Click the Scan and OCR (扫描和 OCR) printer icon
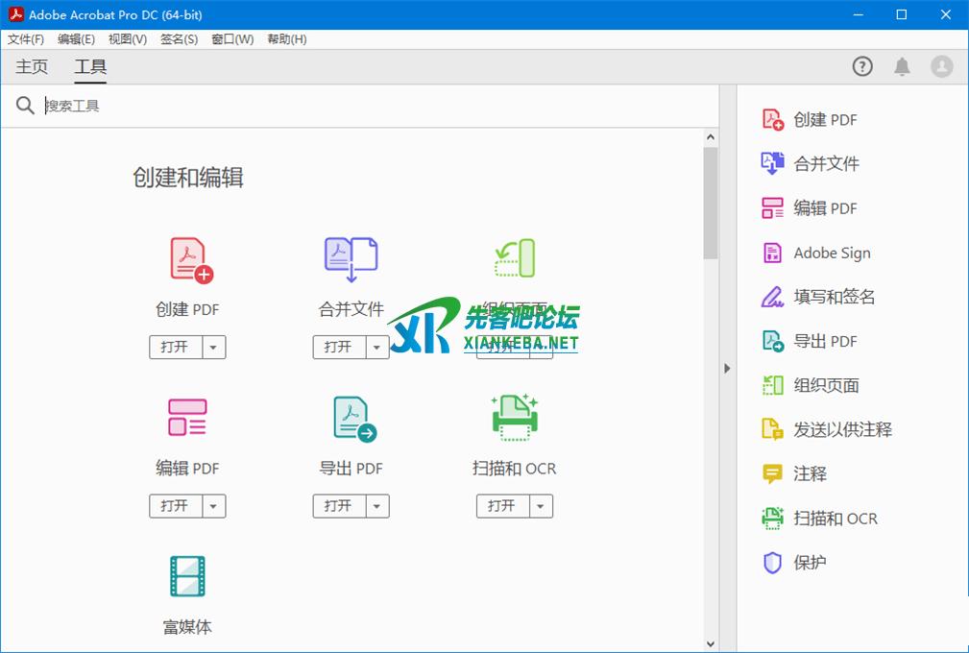This screenshot has height=653, width=969. click(x=515, y=418)
